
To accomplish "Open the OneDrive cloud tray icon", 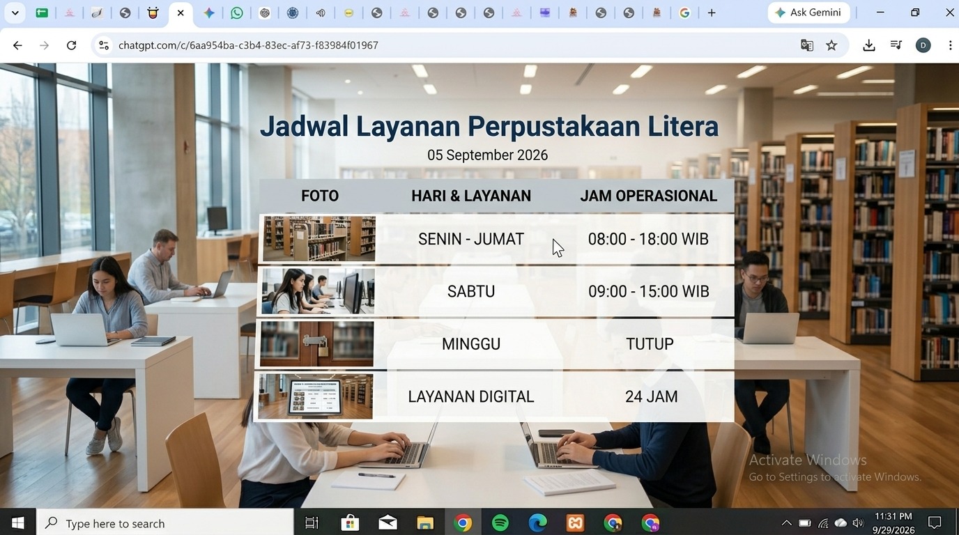I will point(841,522).
